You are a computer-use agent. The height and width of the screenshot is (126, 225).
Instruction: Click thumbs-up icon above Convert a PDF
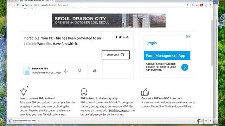(145, 92)
